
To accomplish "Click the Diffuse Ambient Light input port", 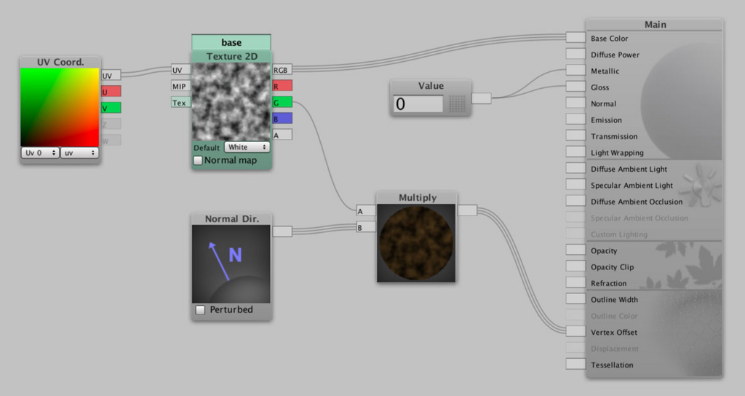I will (x=575, y=168).
